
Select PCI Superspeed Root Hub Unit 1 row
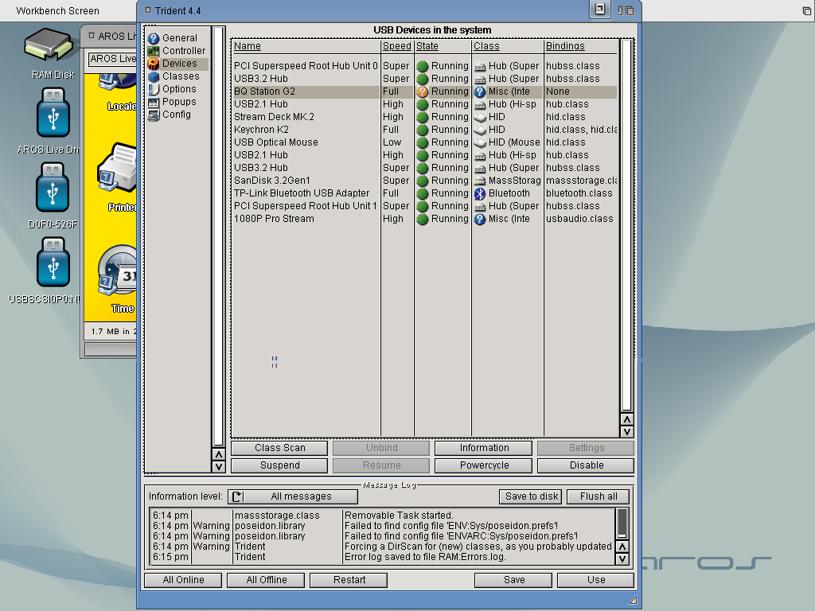coord(424,206)
